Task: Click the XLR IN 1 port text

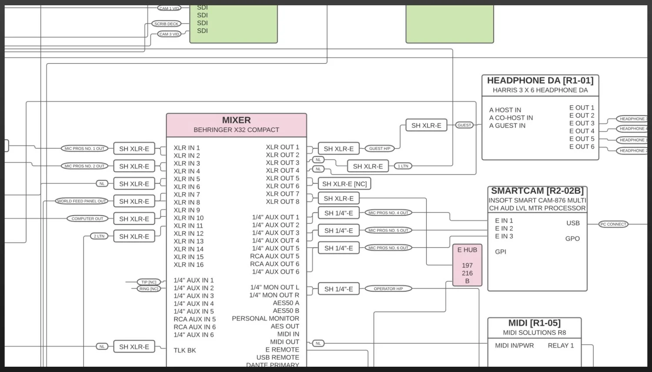Action: 187,148
